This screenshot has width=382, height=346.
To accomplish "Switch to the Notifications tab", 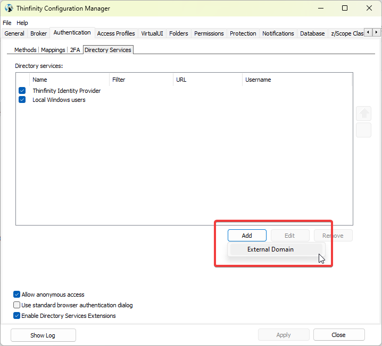I will click(x=278, y=33).
